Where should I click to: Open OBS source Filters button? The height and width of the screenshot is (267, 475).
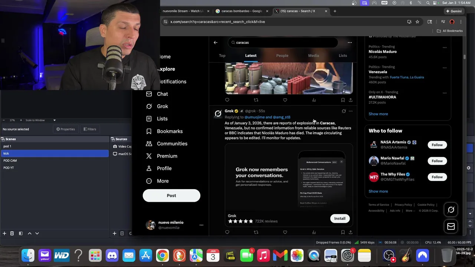tap(90, 129)
